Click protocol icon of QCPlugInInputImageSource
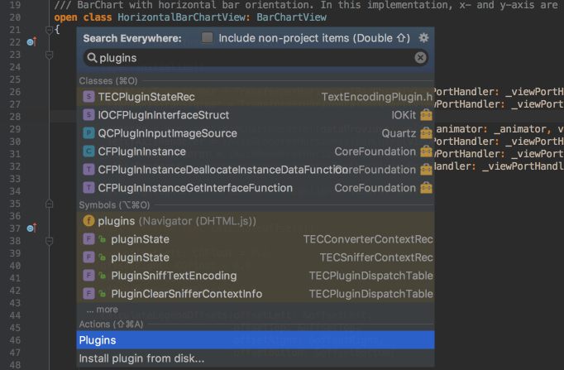 [x=88, y=133]
